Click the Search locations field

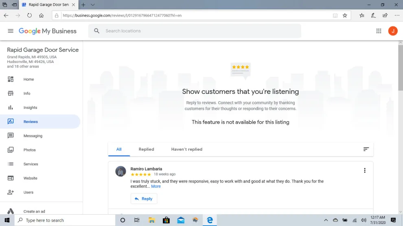pos(195,31)
